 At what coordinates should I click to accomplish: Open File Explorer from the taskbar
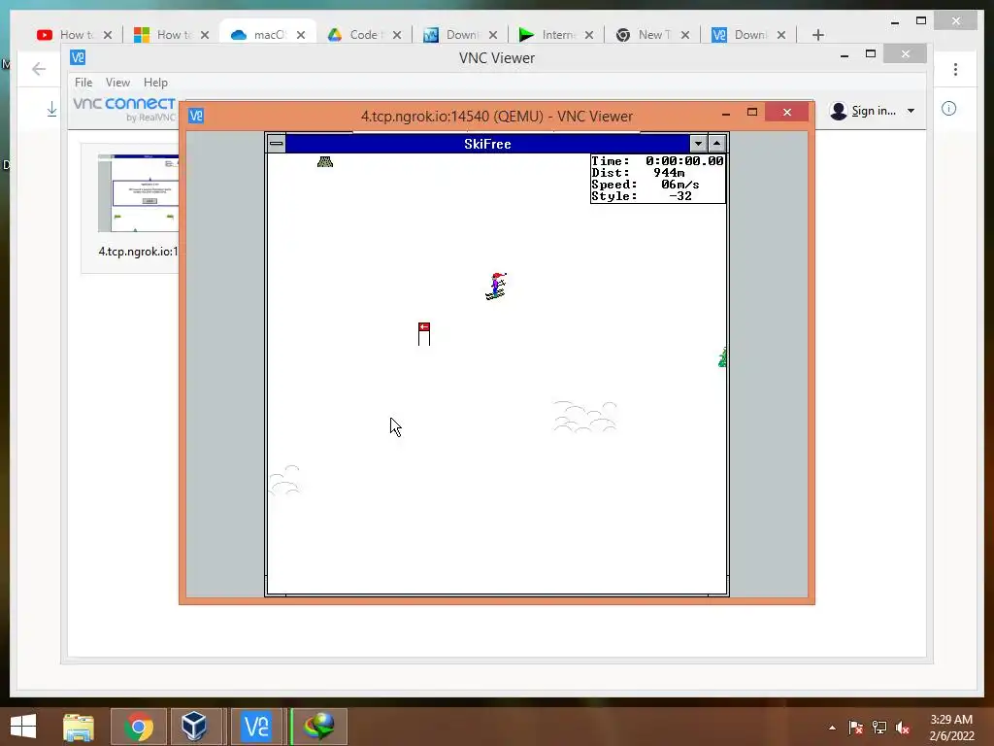pos(79,727)
